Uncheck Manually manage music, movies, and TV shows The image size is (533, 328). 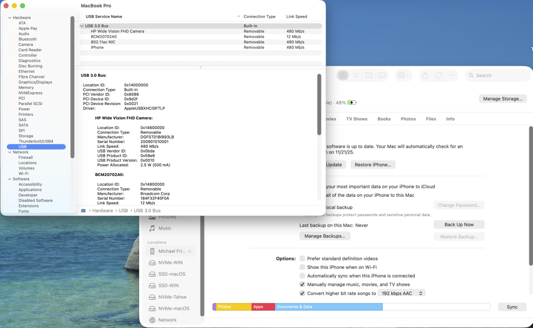click(302, 284)
